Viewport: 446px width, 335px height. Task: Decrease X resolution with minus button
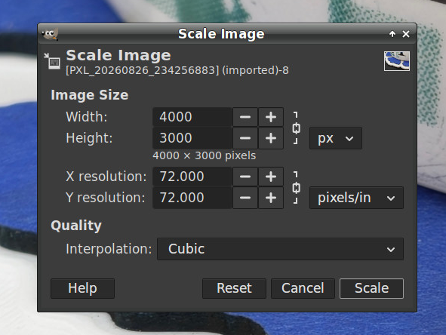tap(245, 177)
